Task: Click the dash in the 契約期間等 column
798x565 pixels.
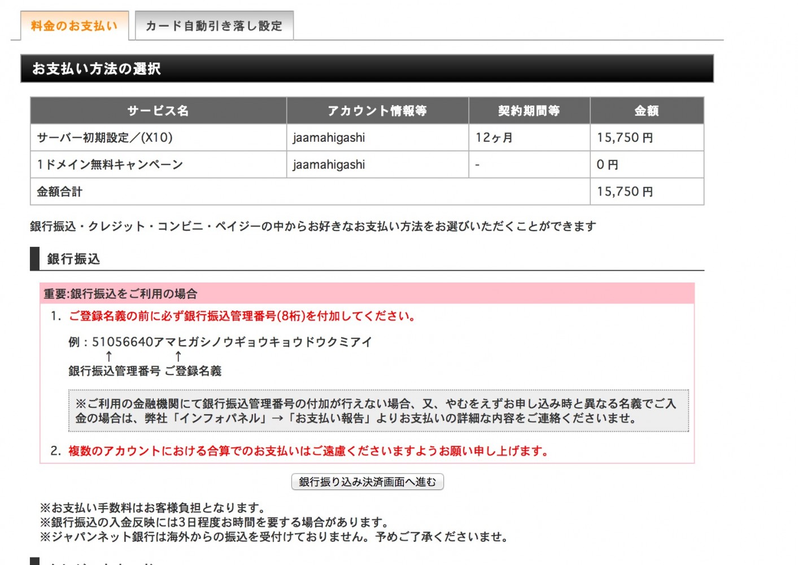Action: point(477,164)
